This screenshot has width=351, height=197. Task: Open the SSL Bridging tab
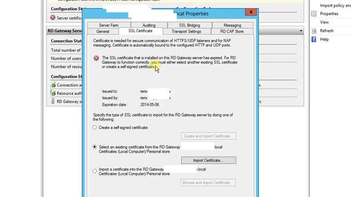point(189,25)
